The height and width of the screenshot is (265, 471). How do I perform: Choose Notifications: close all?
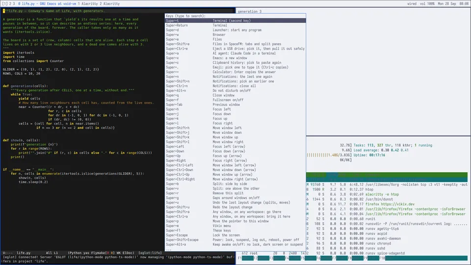(235, 86)
